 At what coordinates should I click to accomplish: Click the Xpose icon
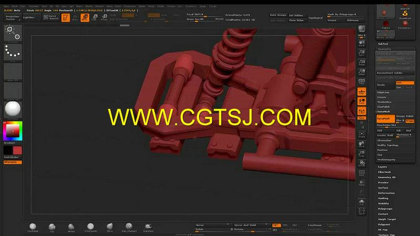tap(362, 211)
